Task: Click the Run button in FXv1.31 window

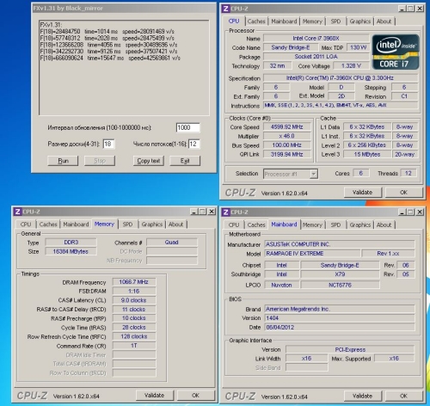Action: (x=63, y=161)
